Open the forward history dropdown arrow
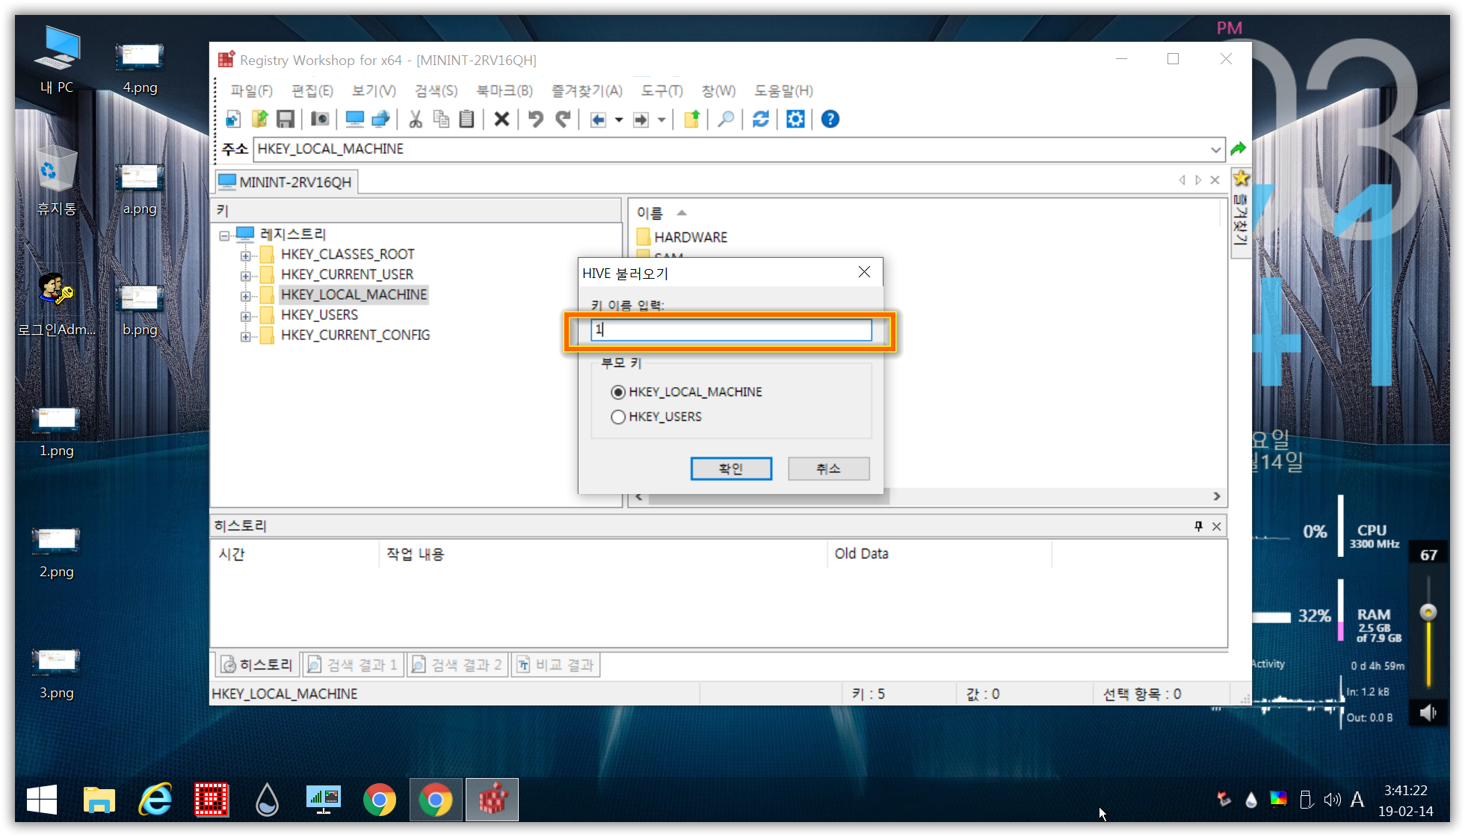 [x=661, y=120]
